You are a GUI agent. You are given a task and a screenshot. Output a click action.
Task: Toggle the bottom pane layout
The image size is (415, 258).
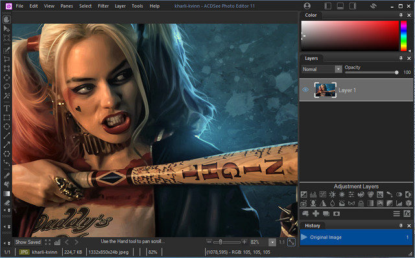tap(340, 6)
